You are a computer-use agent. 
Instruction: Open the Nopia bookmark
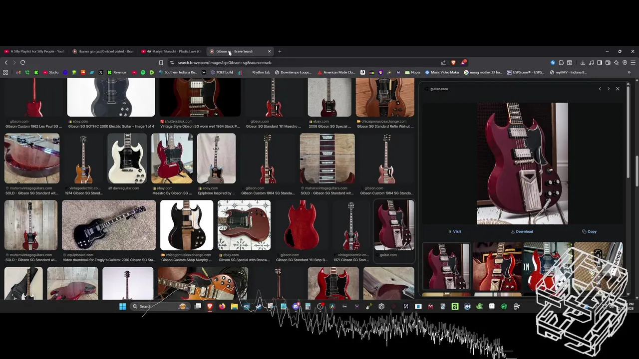tap(412, 72)
